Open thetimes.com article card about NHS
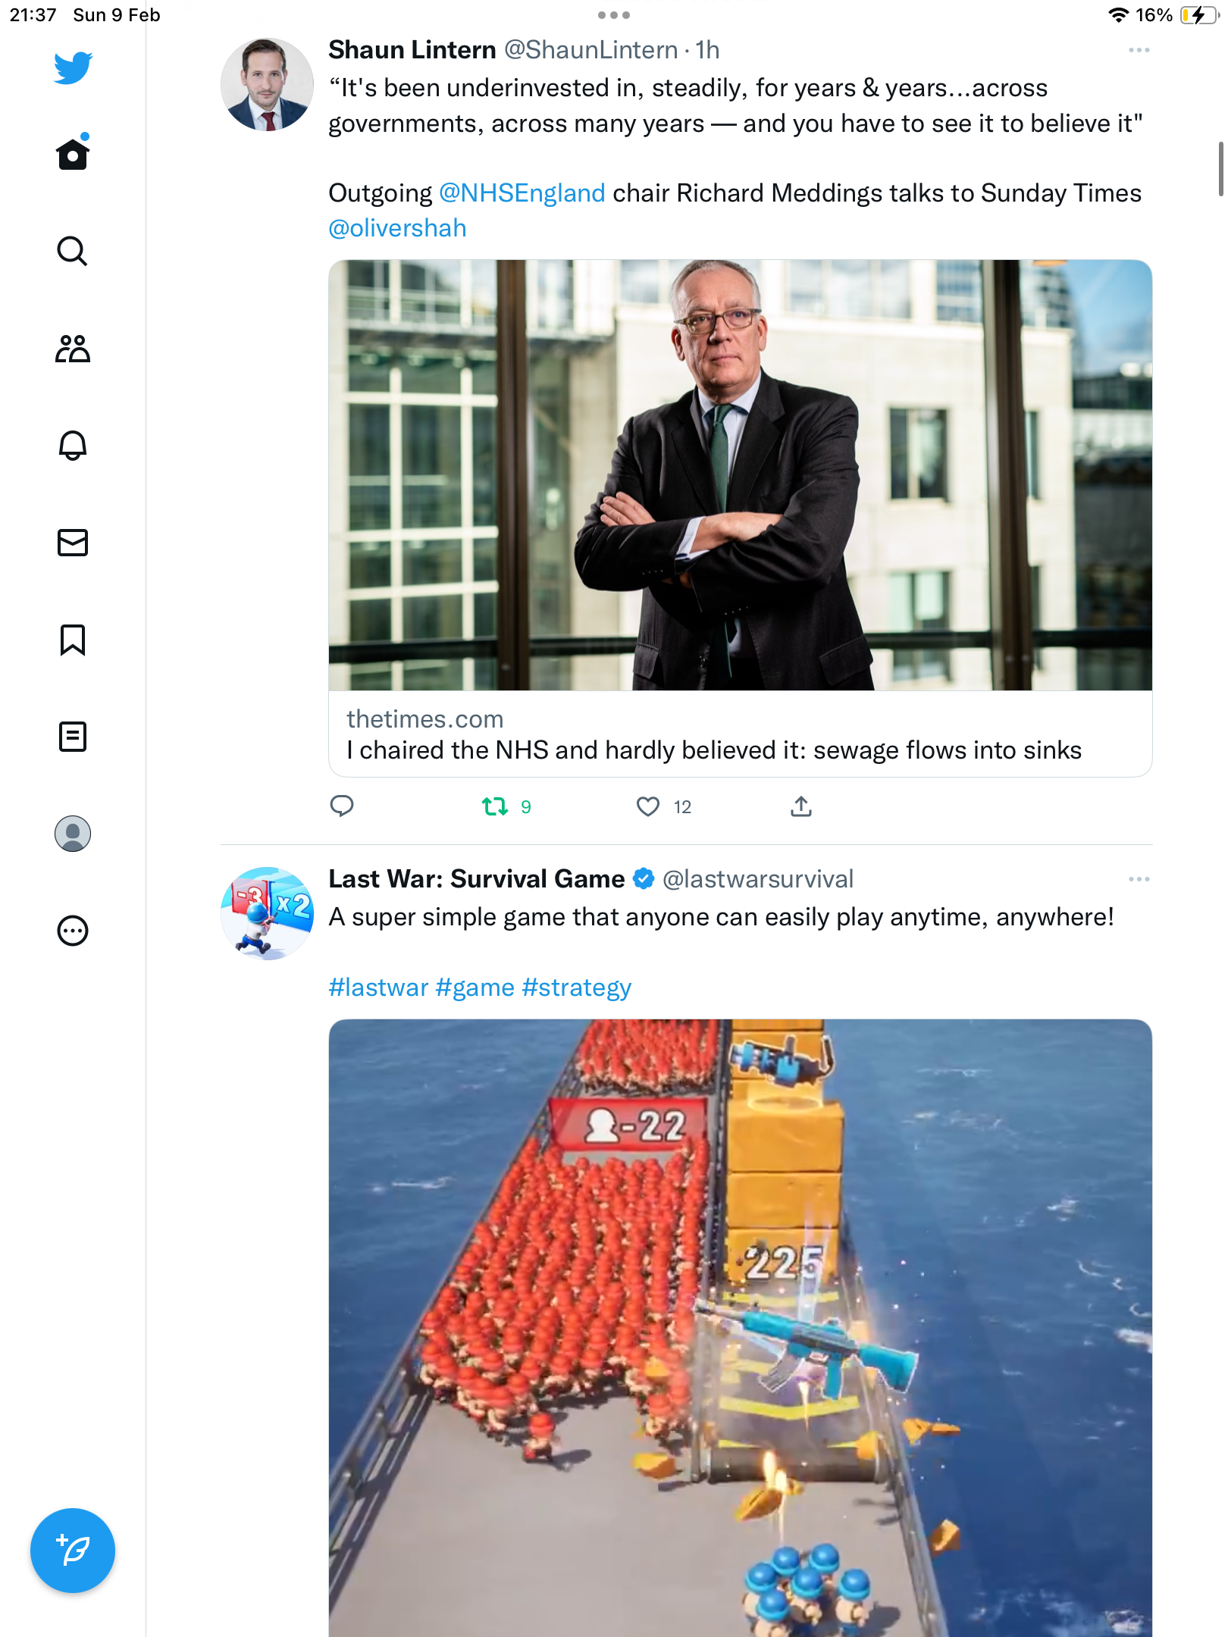 (741, 518)
